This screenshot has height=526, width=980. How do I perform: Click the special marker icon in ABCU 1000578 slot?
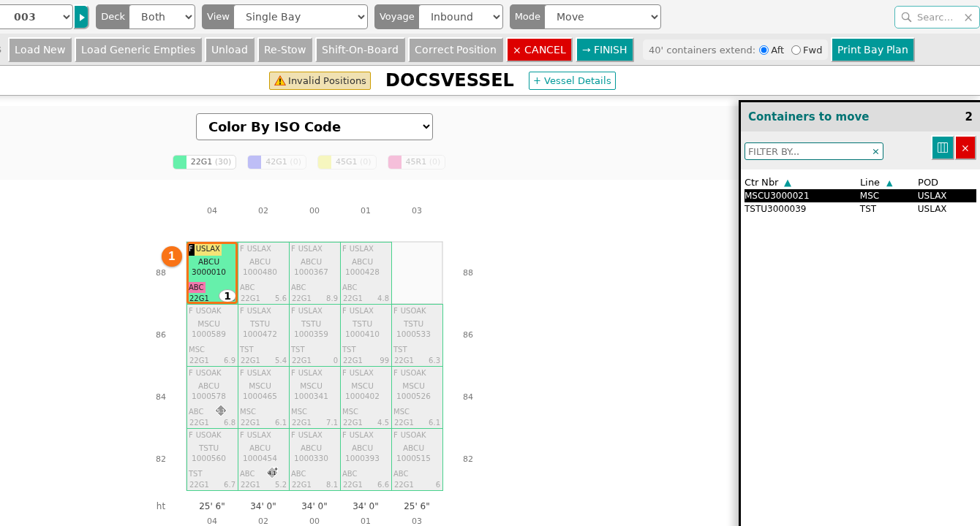click(x=221, y=411)
